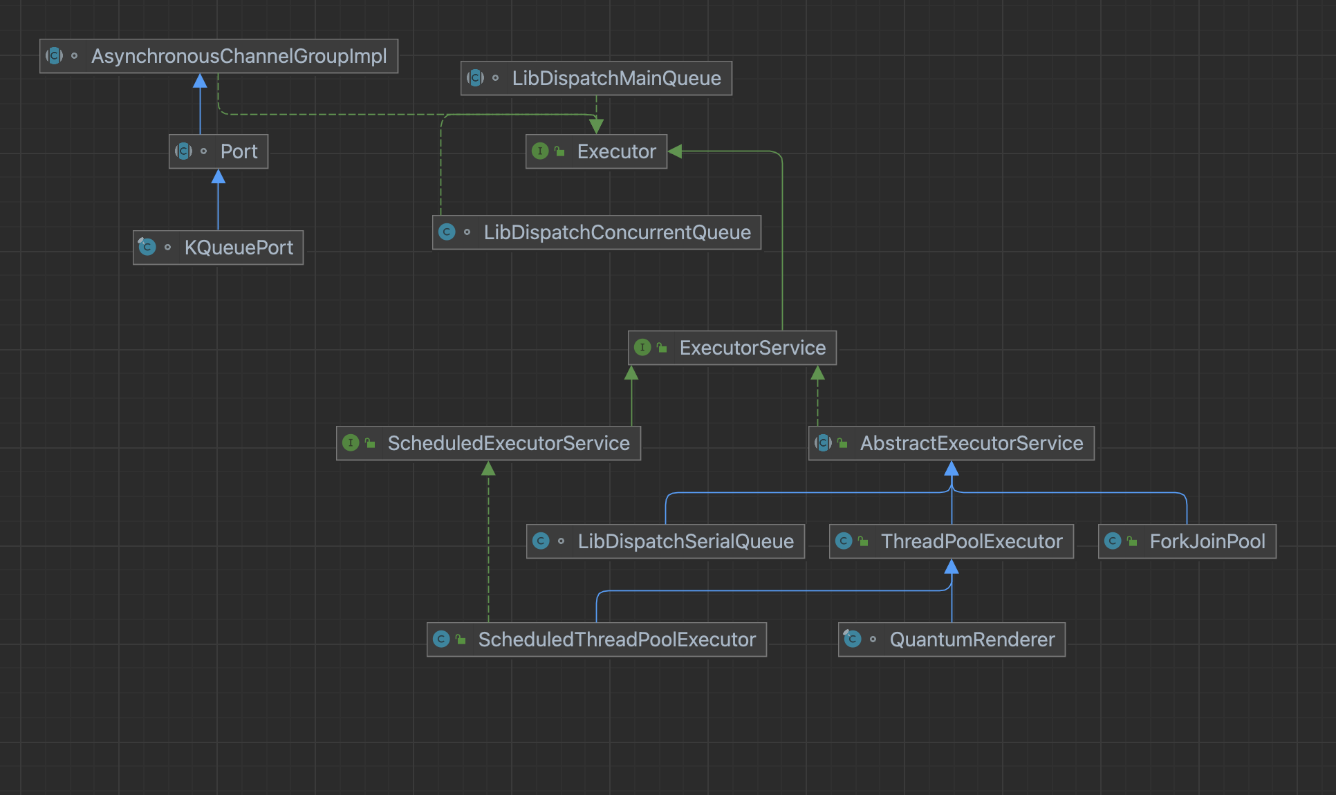Click the abstract class icon on Port node
1336x795 pixels.
(183, 151)
